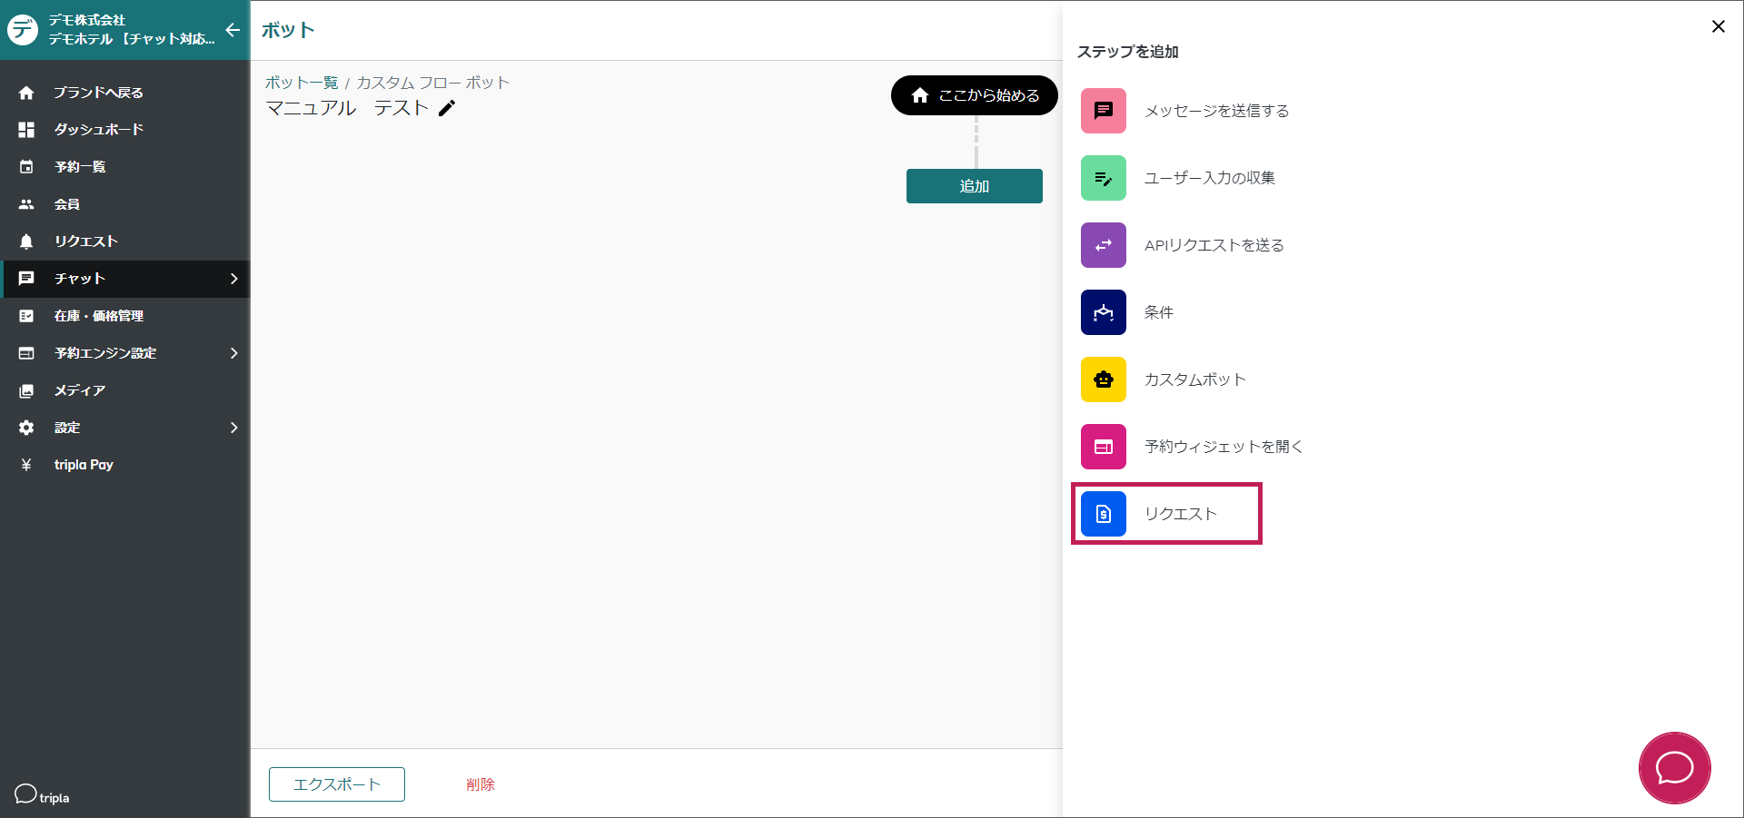Open tripla Pay from sidebar
This screenshot has width=1744, height=818.
(x=84, y=465)
